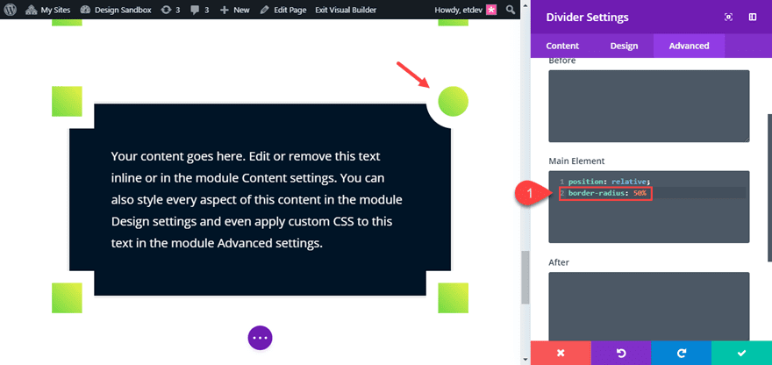Click the snap modal to sidebar icon
The image size is (772, 365).
pyautogui.click(x=753, y=18)
